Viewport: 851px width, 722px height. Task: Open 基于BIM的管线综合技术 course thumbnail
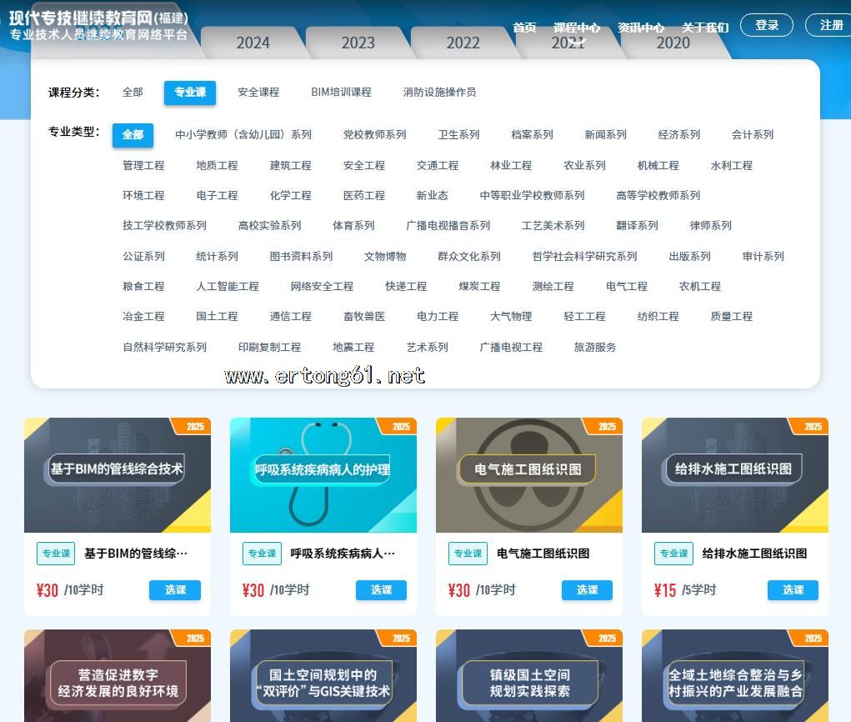[117, 474]
